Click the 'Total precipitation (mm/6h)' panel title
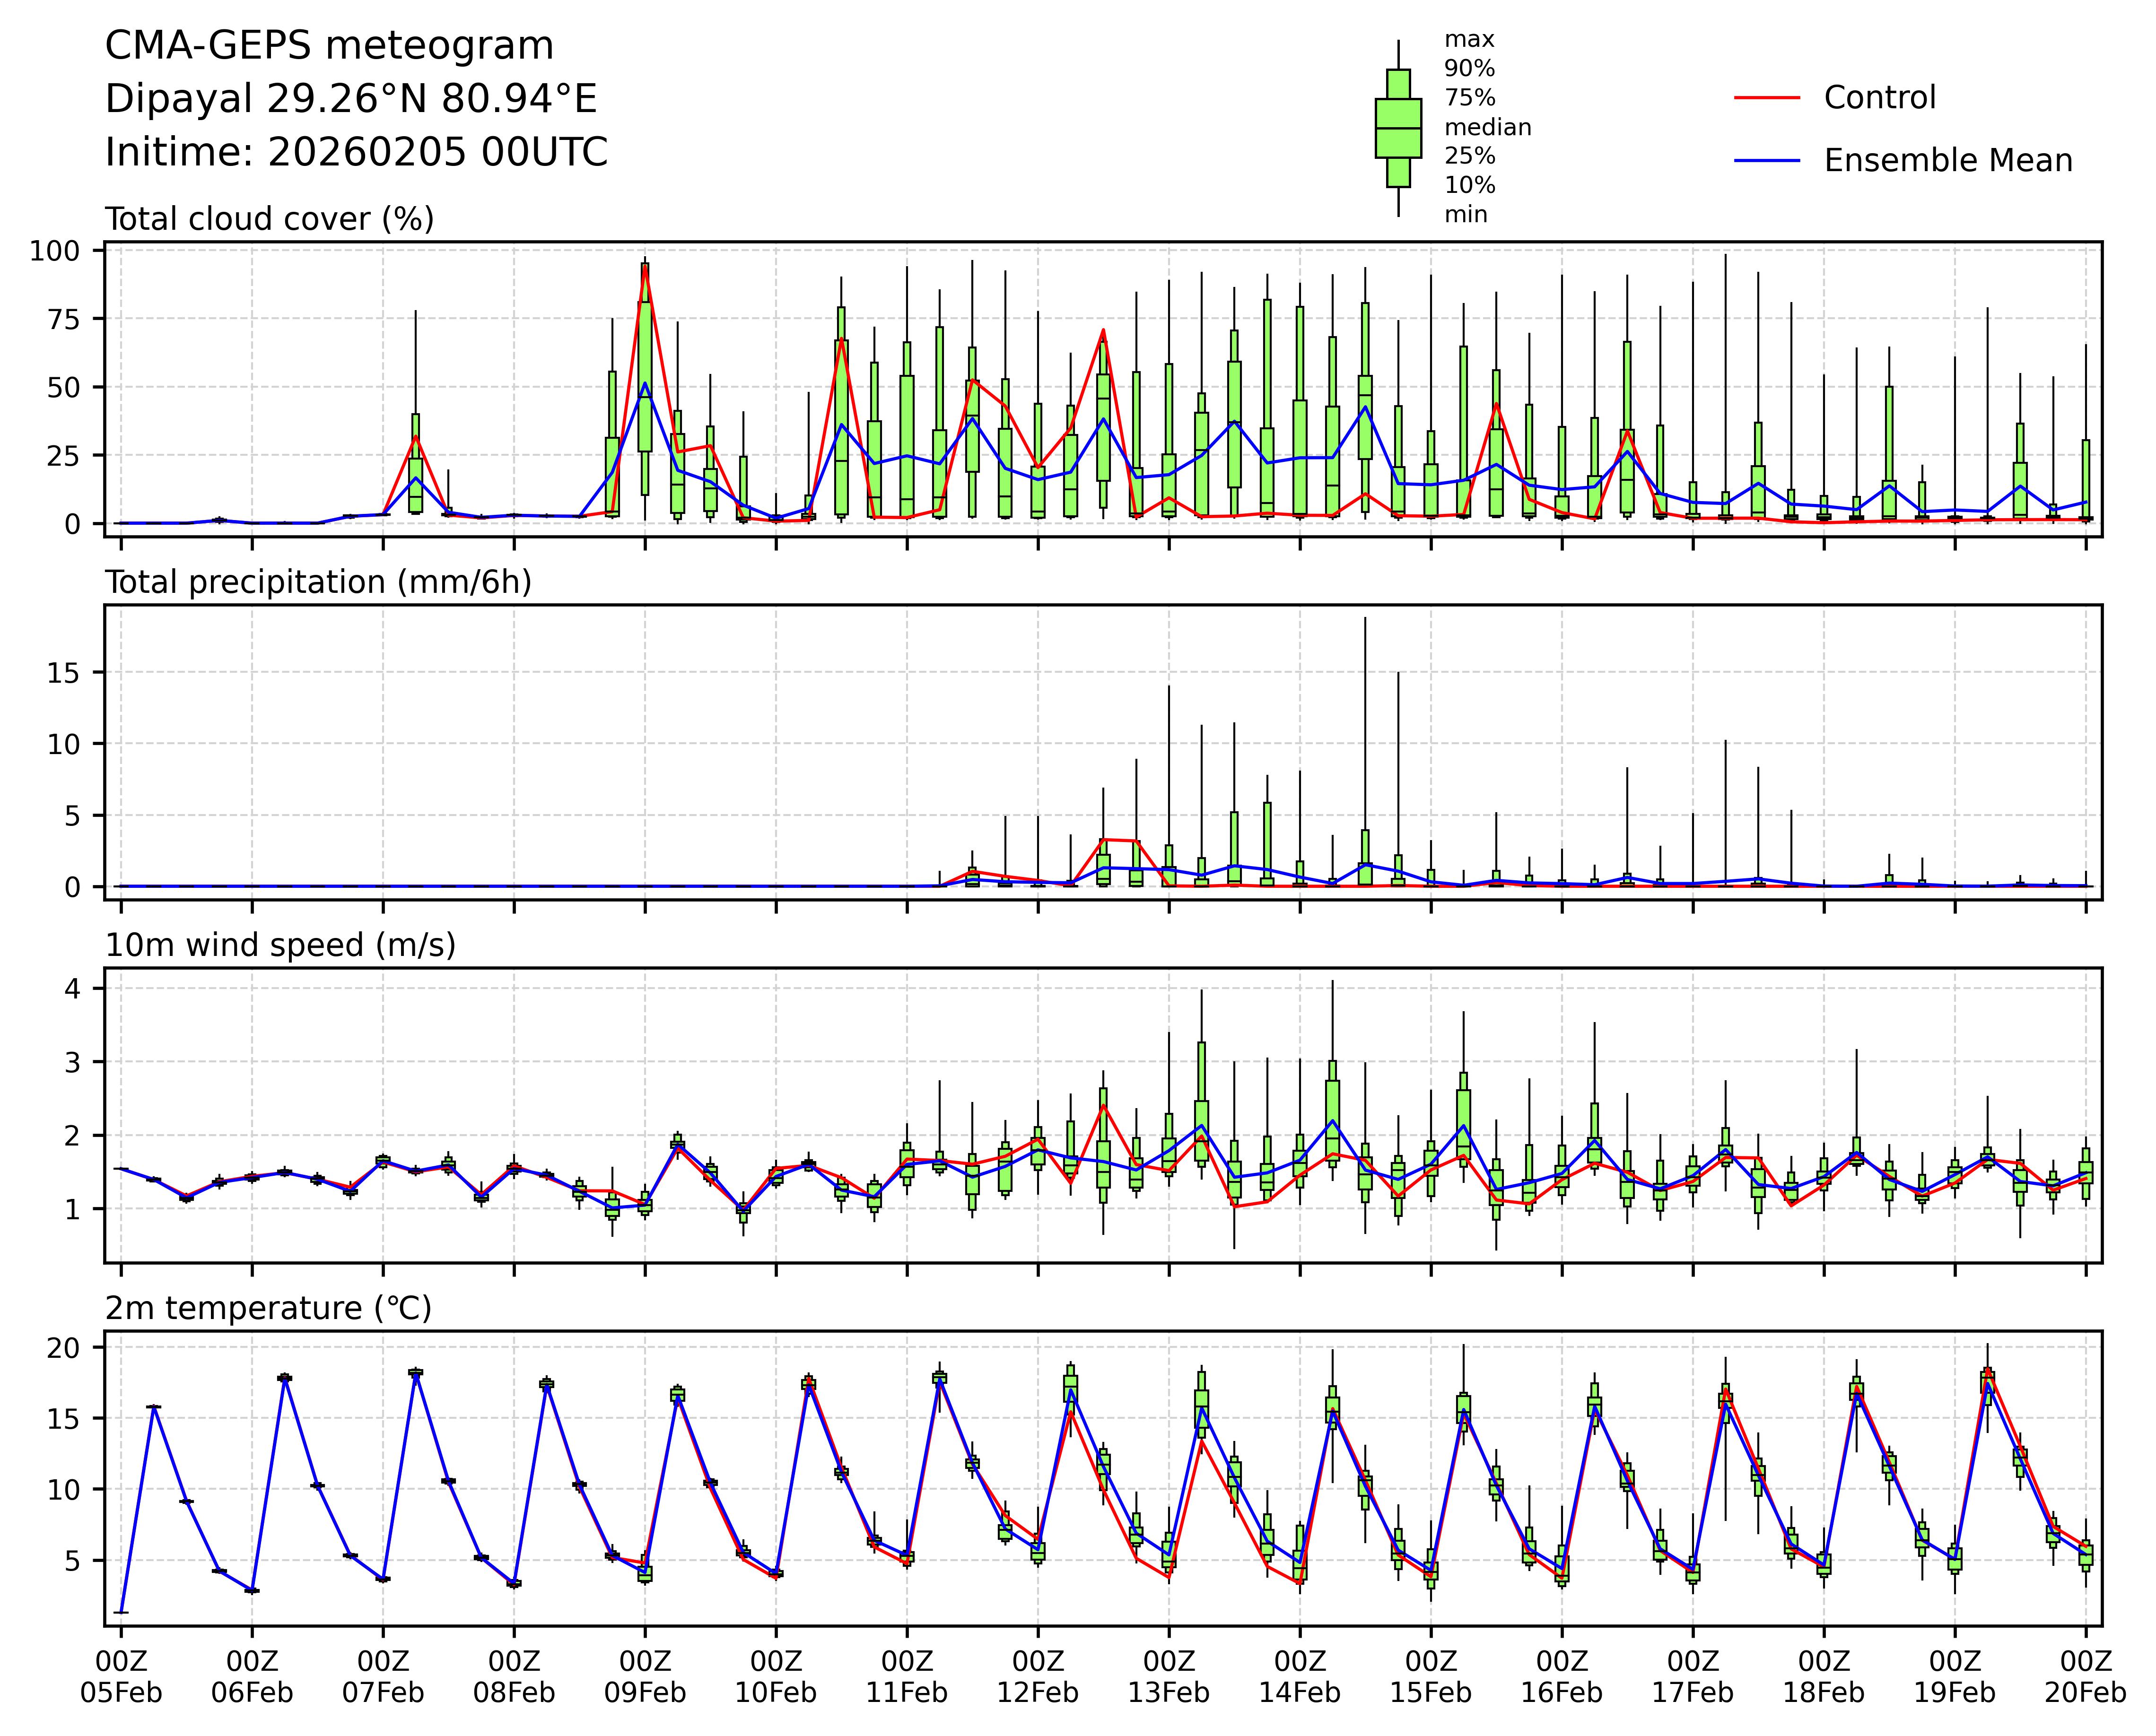Viewport: 2156px width, 1736px height. coord(318,582)
